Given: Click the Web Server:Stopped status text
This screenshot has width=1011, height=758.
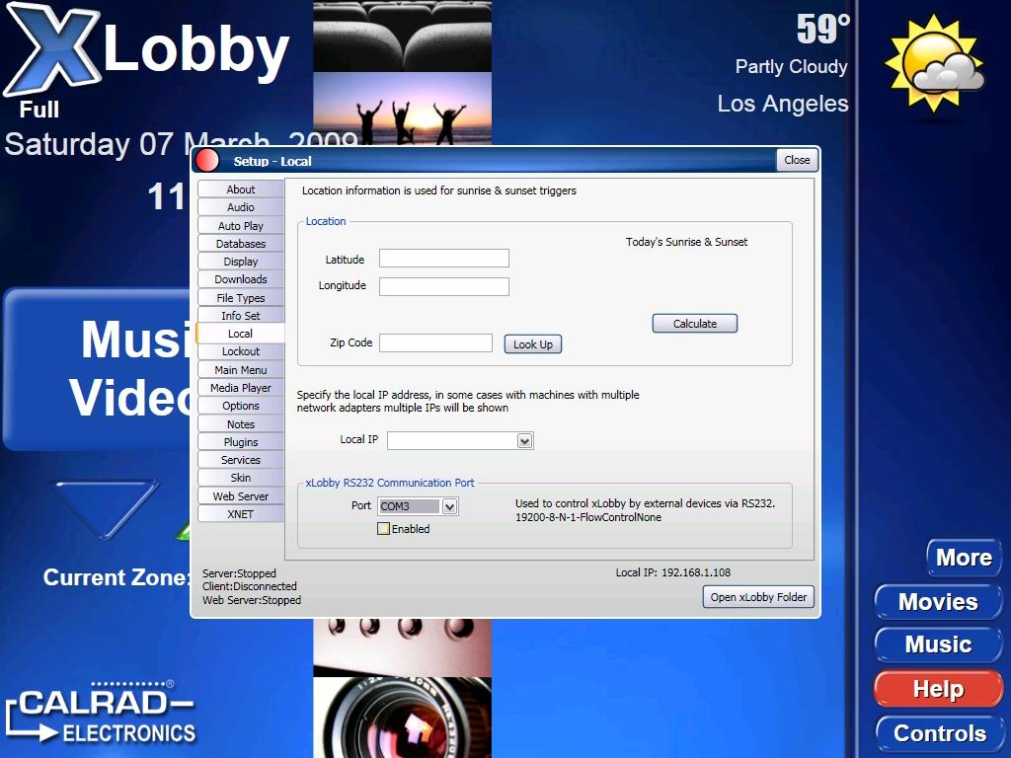Looking at the screenshot, I should click(x=252, y=600).
